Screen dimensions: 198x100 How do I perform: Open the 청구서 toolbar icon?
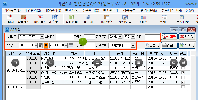(88, 19)
